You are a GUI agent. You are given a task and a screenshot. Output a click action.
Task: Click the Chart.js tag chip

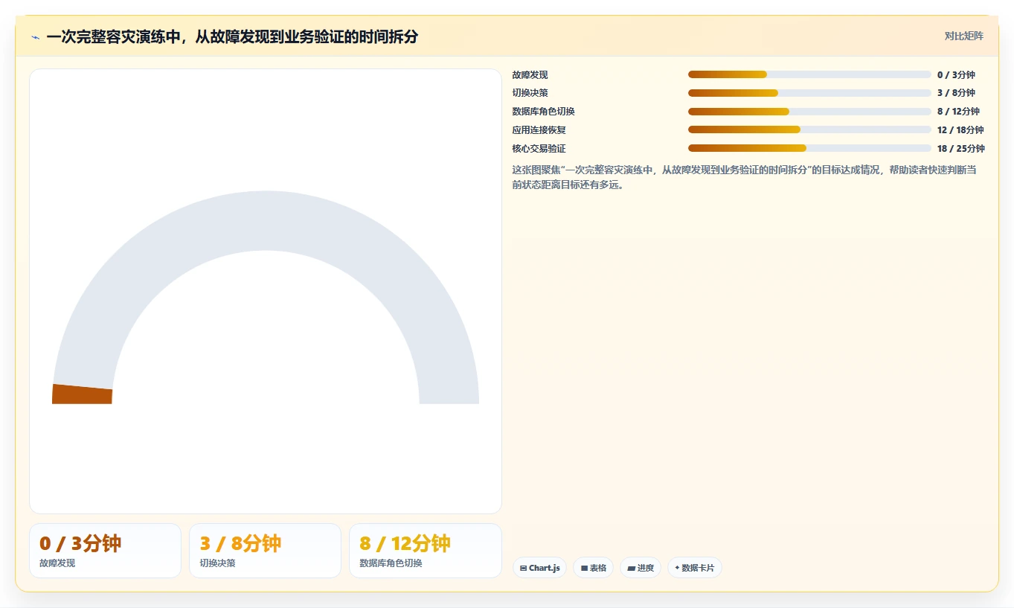tap(539, 568)
